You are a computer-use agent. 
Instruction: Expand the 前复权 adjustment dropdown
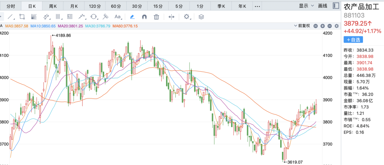click(302, 26)
